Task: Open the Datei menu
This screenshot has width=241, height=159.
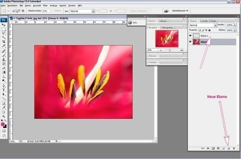Action: (3, 6)
